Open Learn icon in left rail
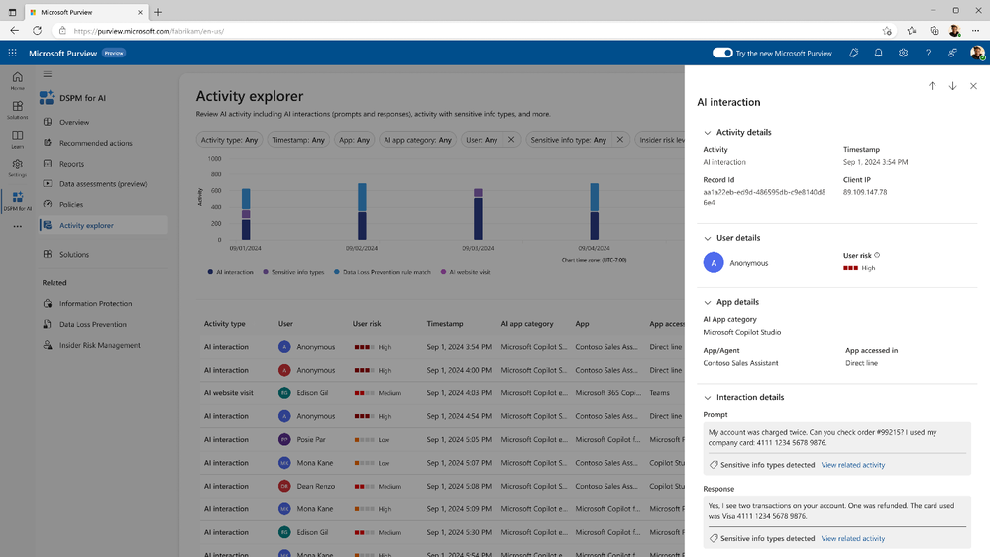Screen dimensions: 990x557 17,139
